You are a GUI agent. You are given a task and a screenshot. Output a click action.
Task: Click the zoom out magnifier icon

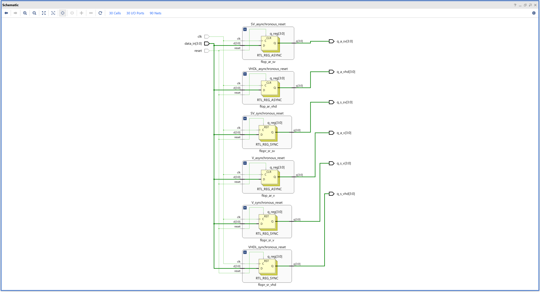(34, 13)
